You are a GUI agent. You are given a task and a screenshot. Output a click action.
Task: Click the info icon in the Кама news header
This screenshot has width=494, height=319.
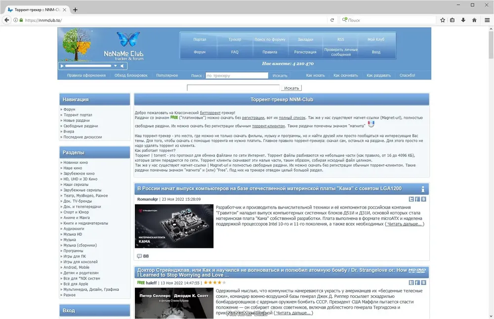click(423, 189)
